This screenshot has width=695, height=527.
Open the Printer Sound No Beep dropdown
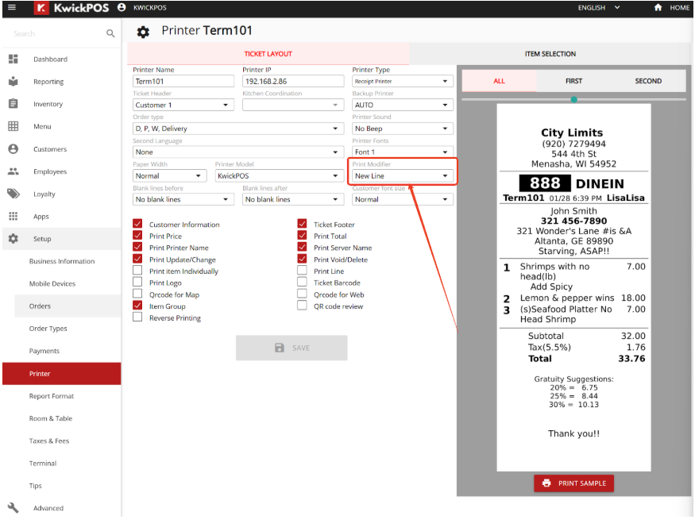coord(403,129)
